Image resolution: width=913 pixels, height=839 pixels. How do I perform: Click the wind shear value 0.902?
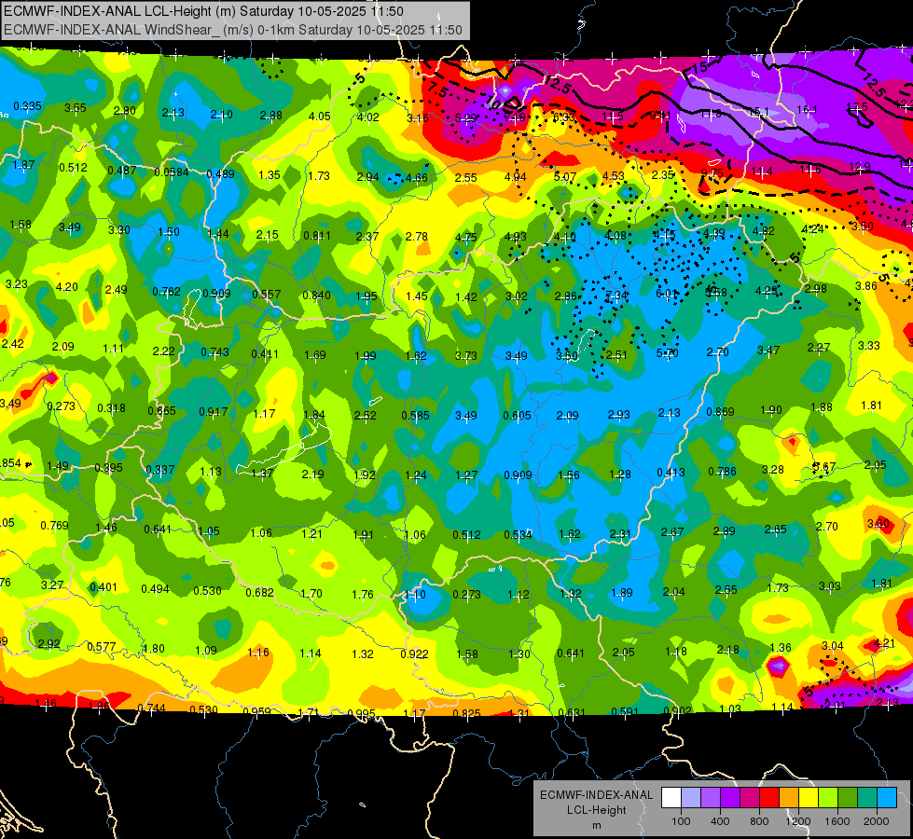[x=678, y=710]
